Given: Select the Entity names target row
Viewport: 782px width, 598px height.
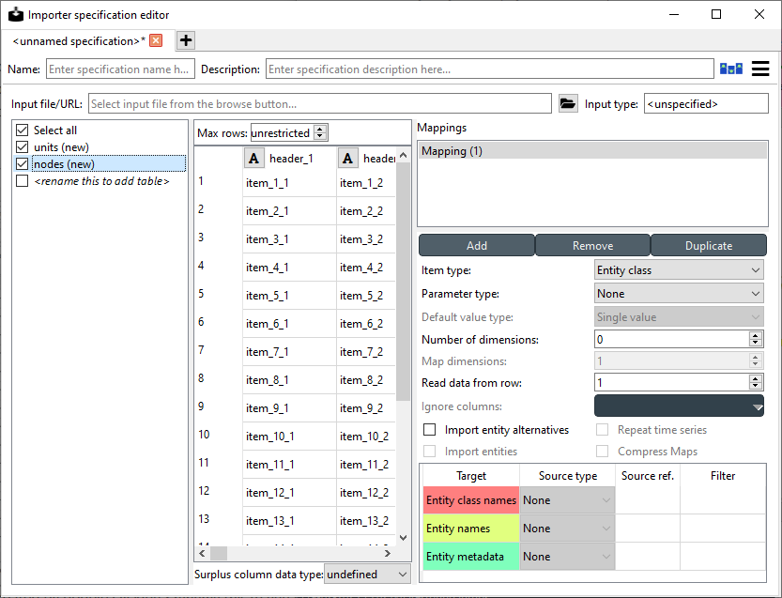Looking at the screenshot, I should pyautogui.click(x=471, y=529).
